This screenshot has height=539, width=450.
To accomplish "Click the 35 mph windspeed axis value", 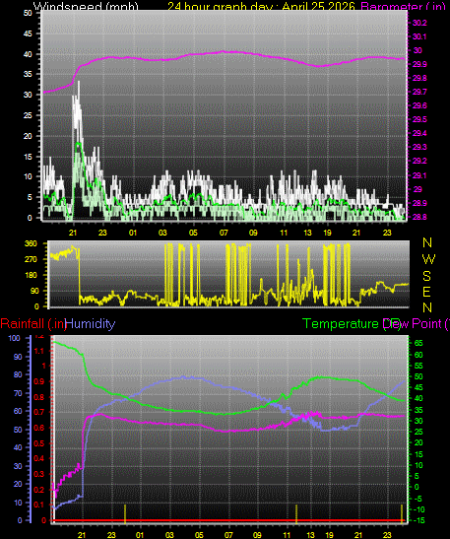I will pos(28,74).
